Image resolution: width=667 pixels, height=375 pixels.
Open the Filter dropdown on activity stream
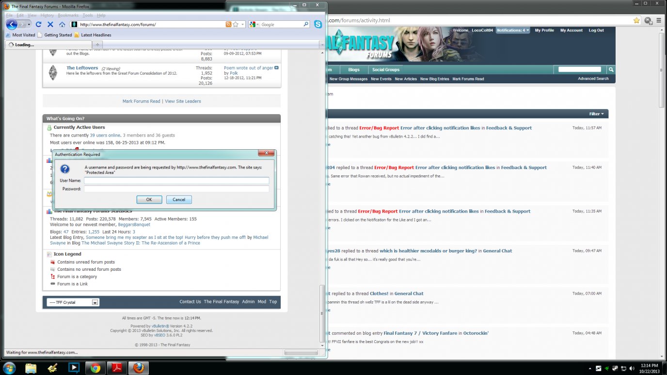click(596, 114)
